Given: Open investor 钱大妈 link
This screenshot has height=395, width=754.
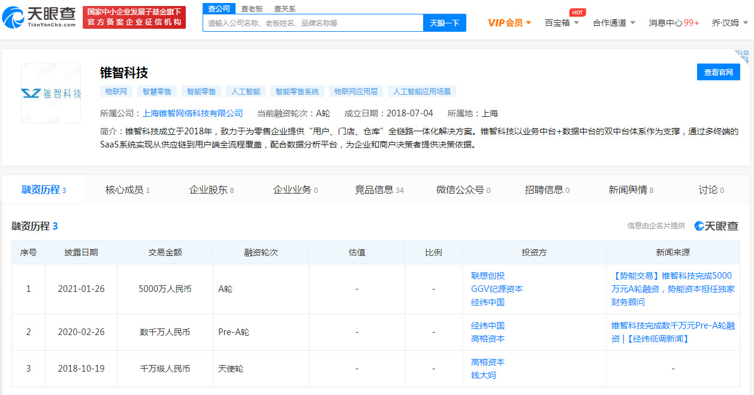Looking at the screenshot, I should [484, 375].
